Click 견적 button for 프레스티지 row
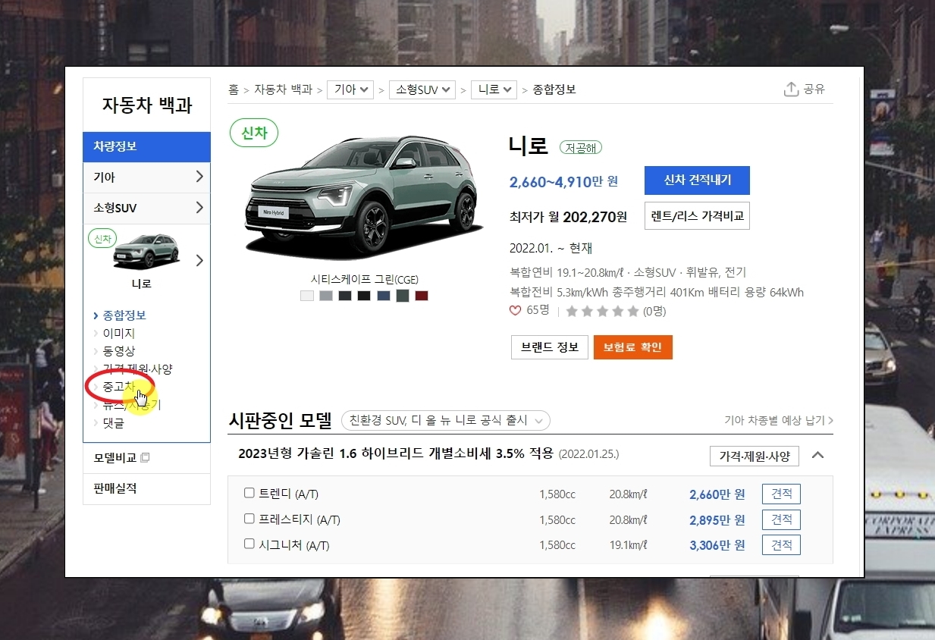Screen dimensions: 935x640 click(x=781, y=519)
